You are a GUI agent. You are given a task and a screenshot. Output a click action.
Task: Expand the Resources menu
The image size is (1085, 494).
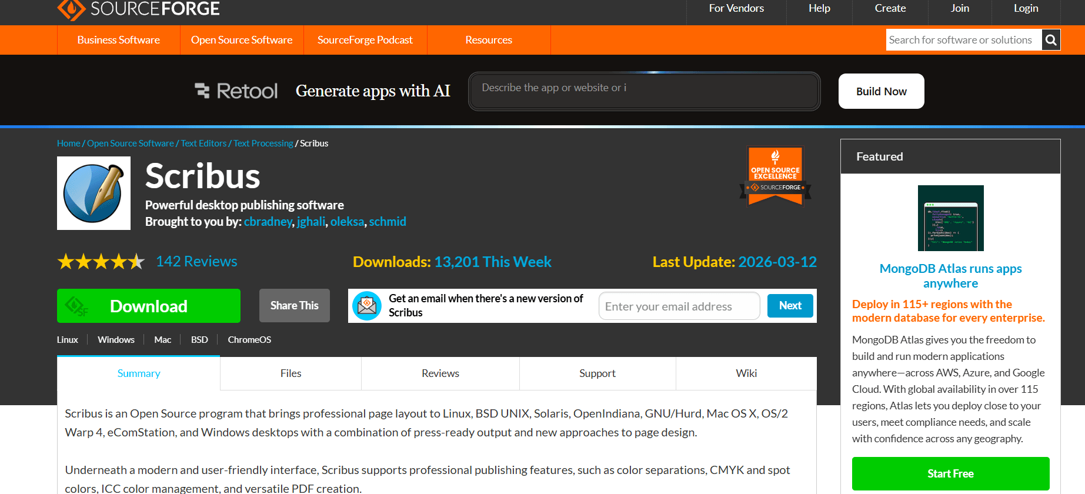(489, 40)
